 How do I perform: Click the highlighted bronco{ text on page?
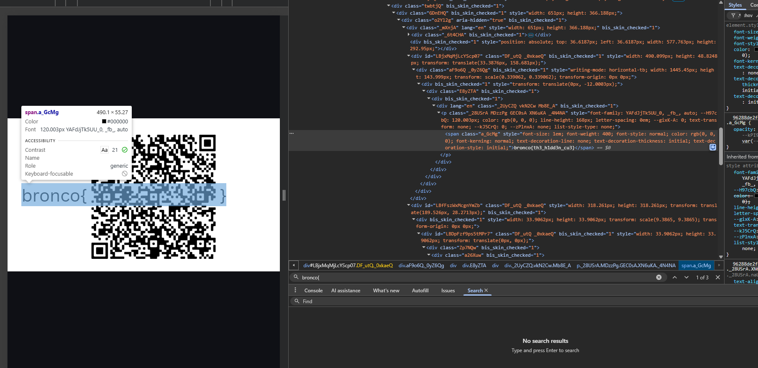pyautogui.click(x=54, y=195)
